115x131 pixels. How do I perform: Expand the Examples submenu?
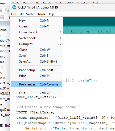[x=36, y=44]
